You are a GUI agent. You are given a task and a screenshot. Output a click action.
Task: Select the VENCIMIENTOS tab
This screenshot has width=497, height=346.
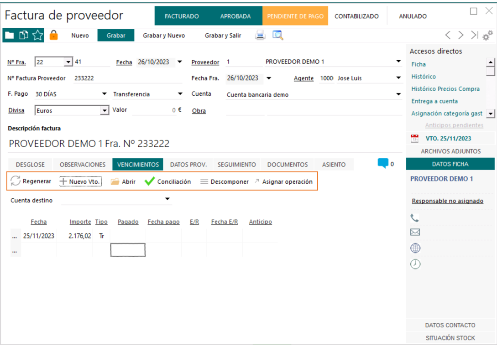point(138,164)
